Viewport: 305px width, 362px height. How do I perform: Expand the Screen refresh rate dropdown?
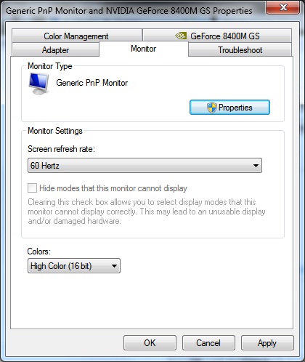coord(145,166)
